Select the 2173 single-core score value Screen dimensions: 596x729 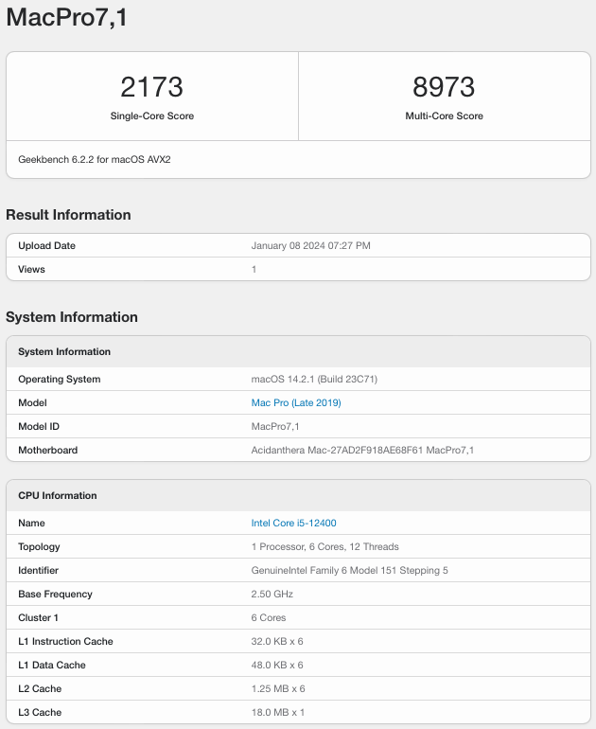(152, 87)
